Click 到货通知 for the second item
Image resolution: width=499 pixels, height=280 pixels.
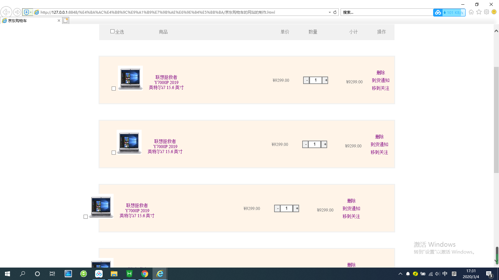point(379,144)
